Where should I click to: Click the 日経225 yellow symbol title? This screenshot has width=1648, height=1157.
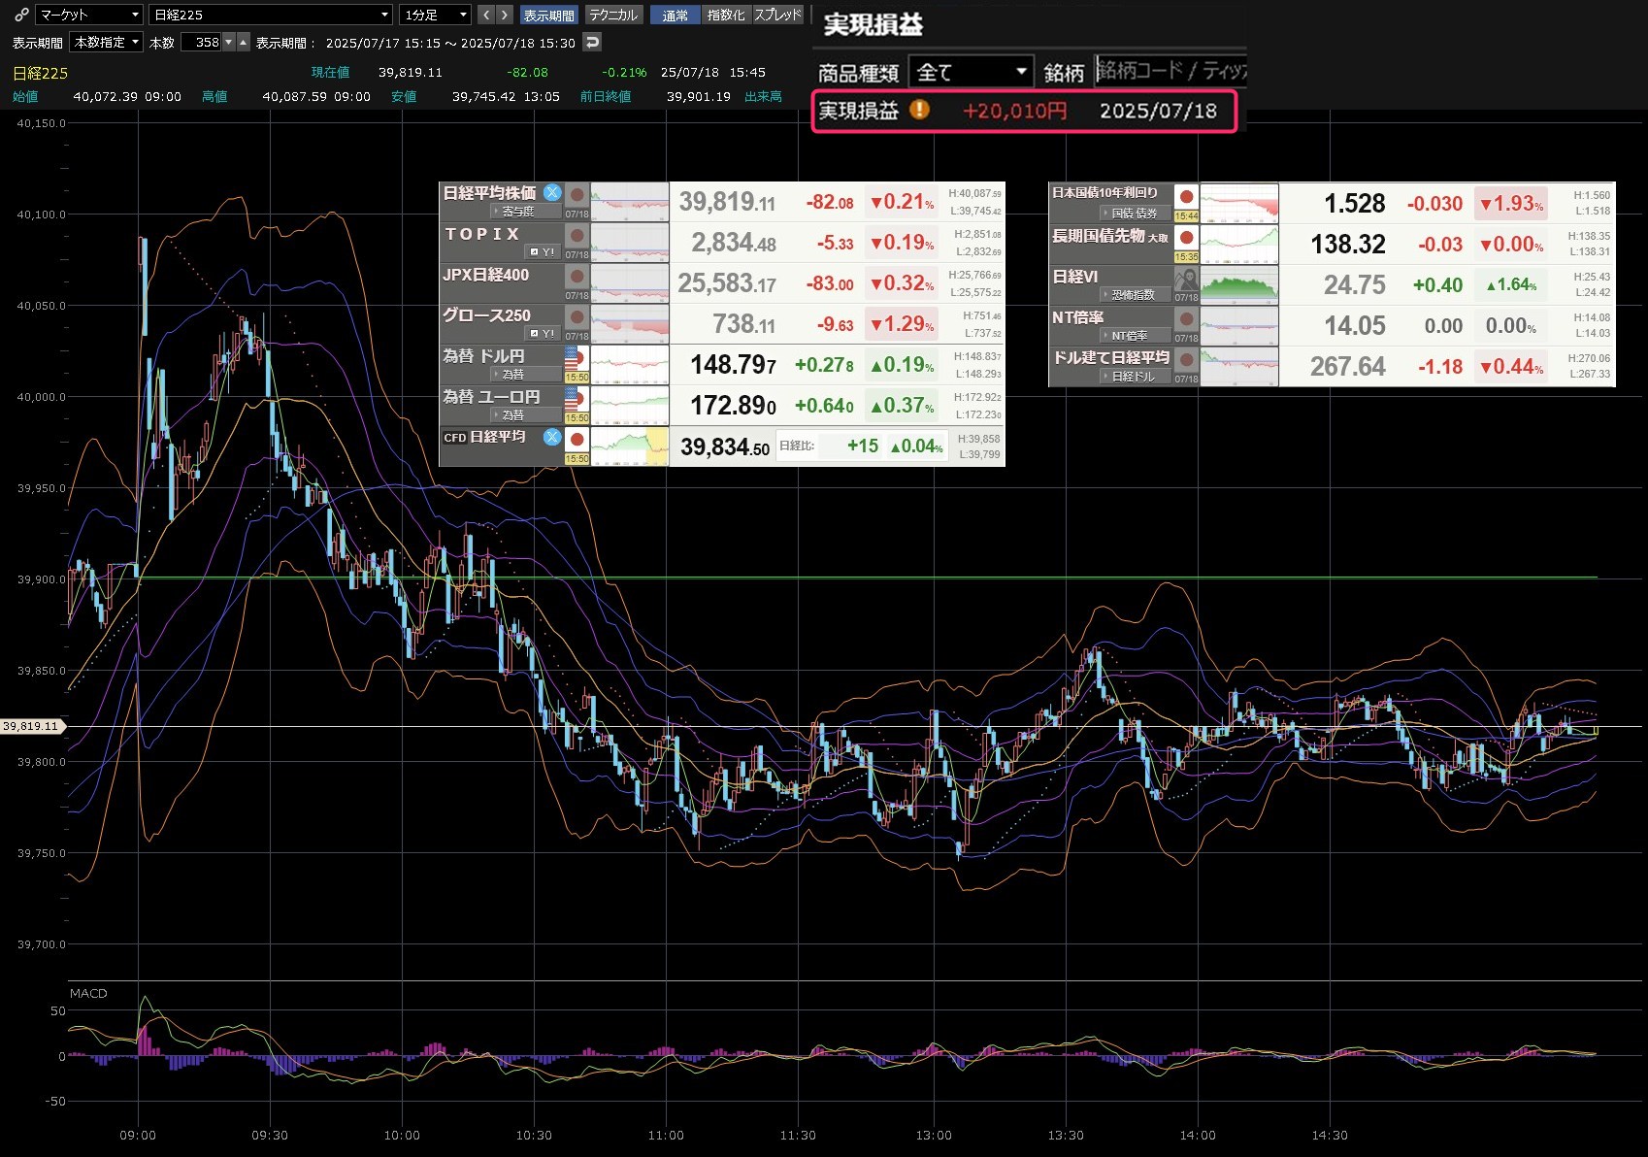pos(40,73)
